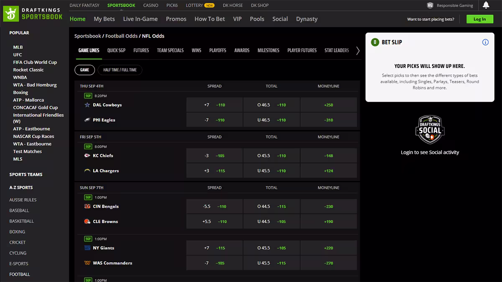Click the Football Odds breadcrumb
This screenshot has height=282, width=502.
point(121,36)
